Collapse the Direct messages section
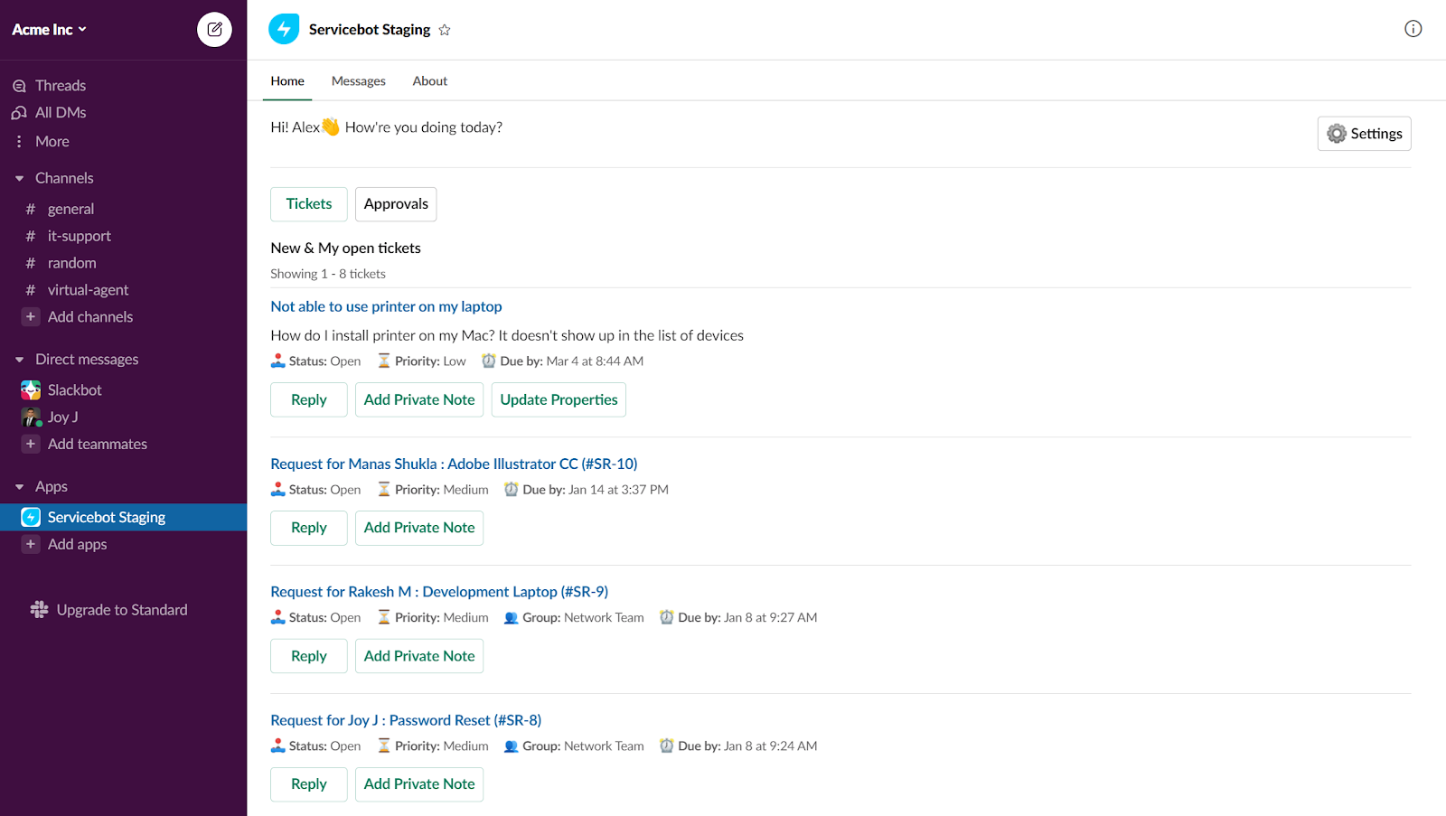The width and height of the screenshot is (1446, 816). tap(19, 360)
